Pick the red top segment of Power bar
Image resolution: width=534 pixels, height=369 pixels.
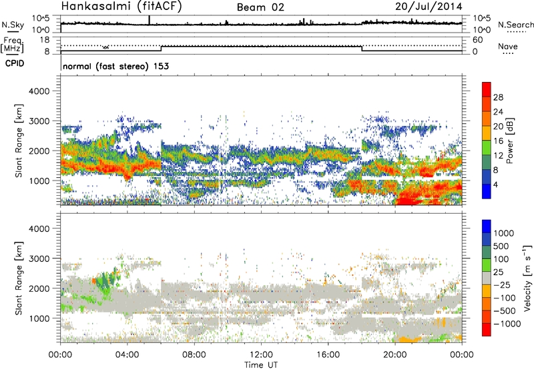(x=487, y=90)
